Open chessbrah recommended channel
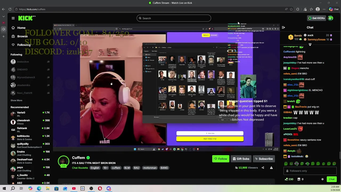Viewport: 341px width, 192px height. (x=30, y=122)
